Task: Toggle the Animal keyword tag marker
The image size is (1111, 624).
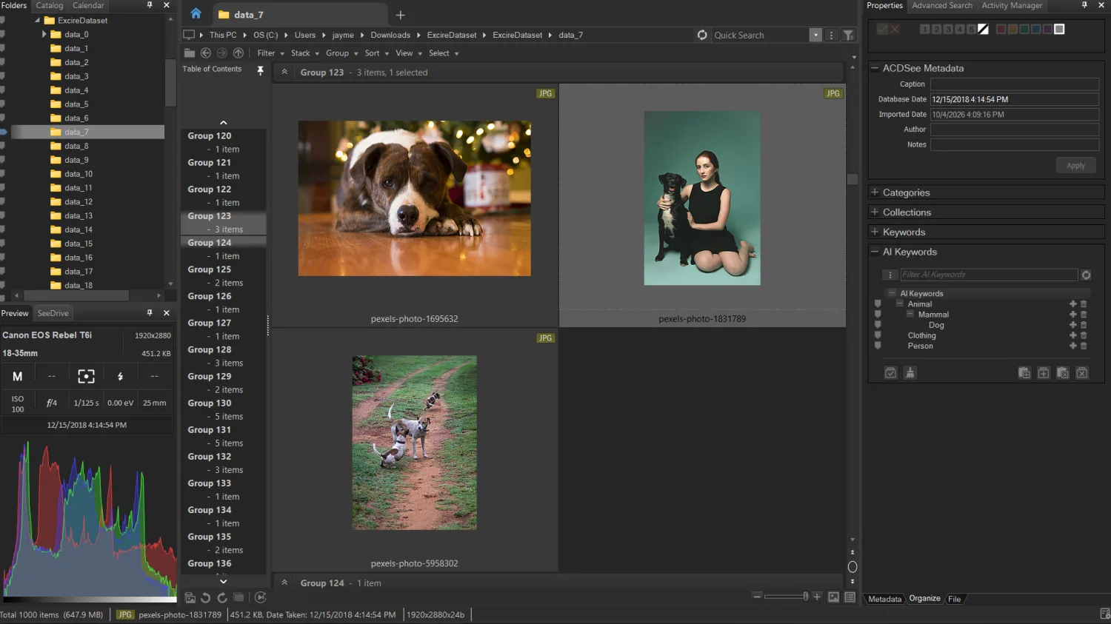Action: tap(878, 304)
